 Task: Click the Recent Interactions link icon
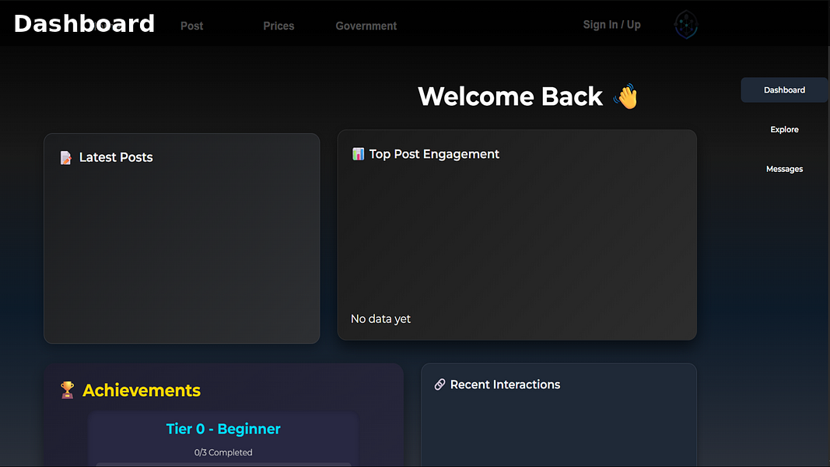click(440, 384)
